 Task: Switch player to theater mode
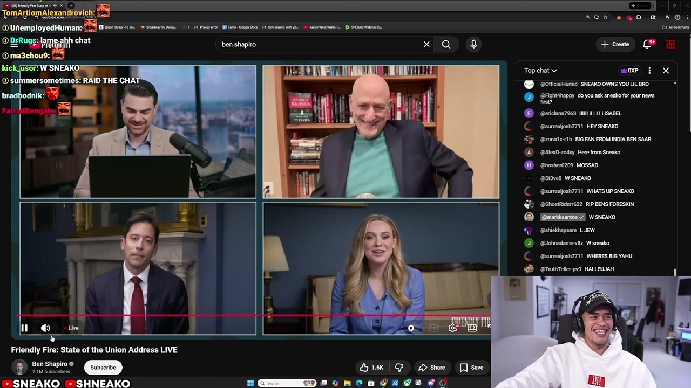click(472, 328)
